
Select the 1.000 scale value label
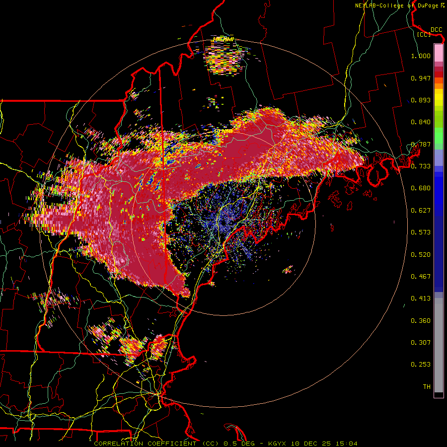click(x=421, y=56)
